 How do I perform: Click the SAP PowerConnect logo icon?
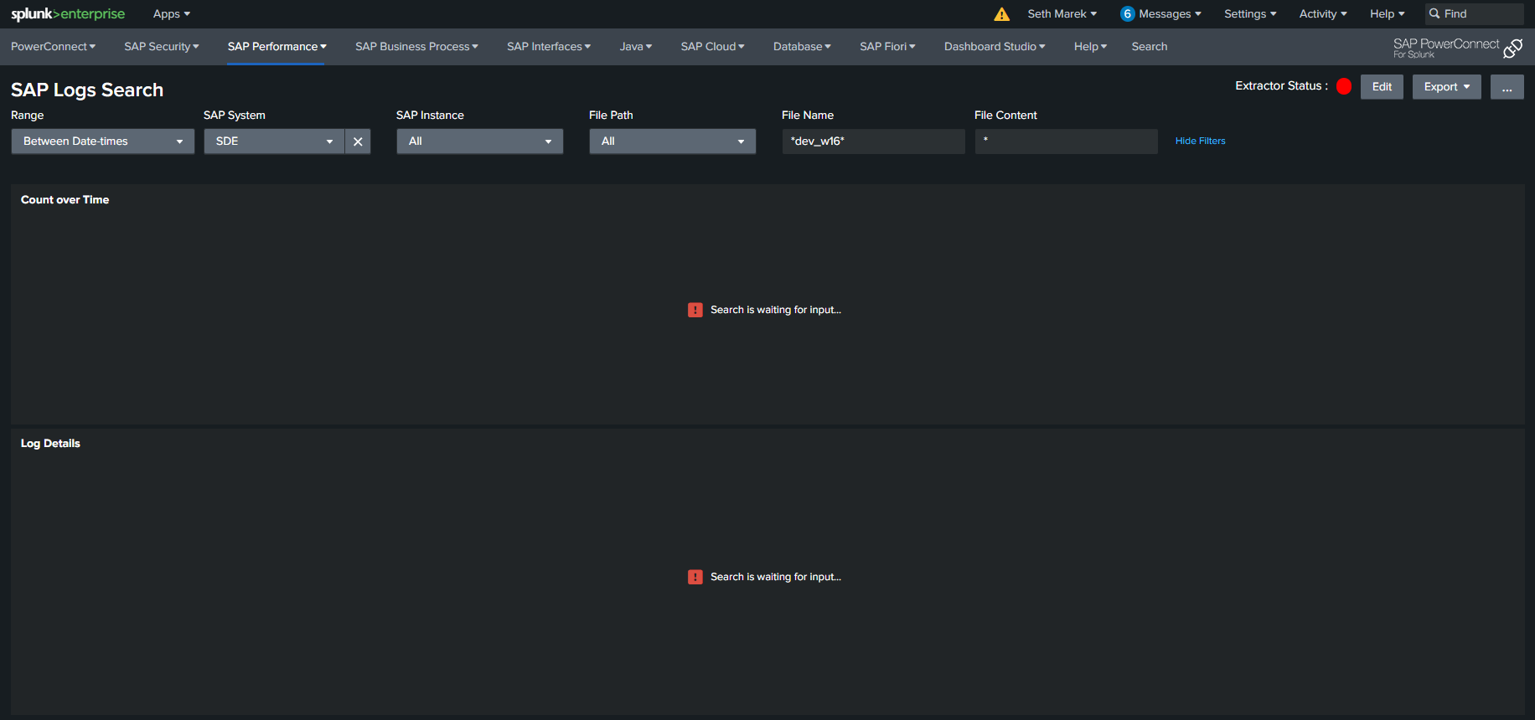(1512, 49)
